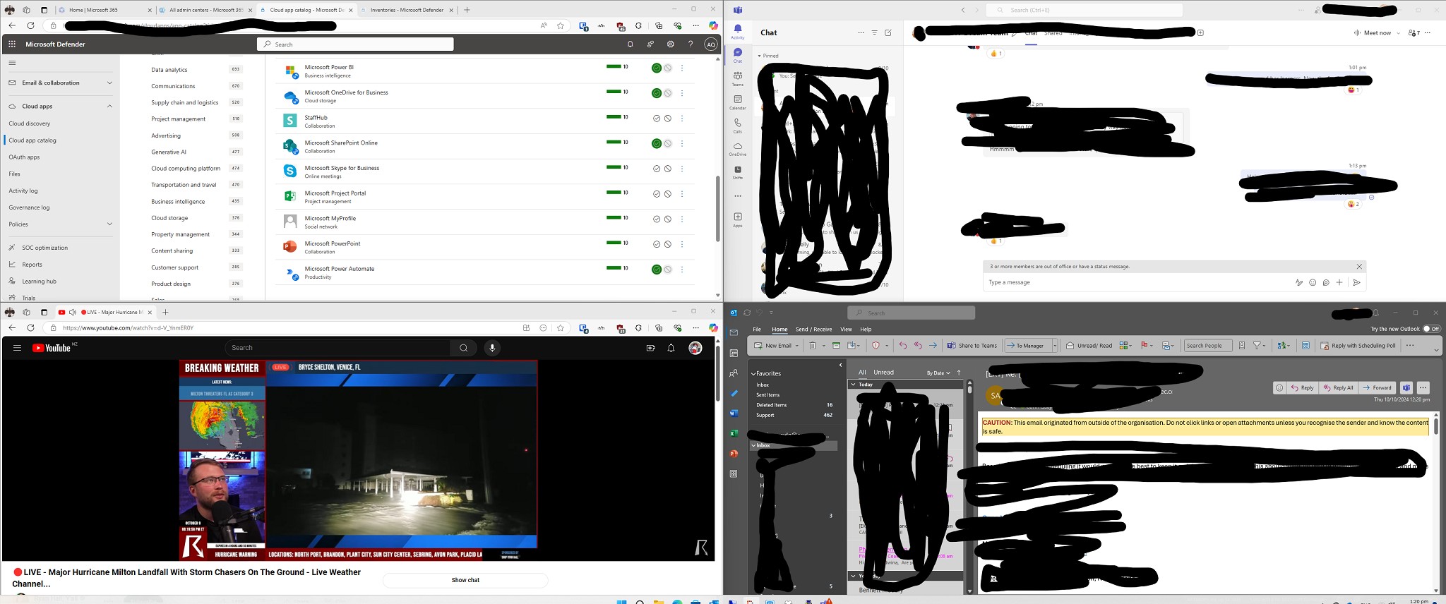
Task: Open Outlook File menu
Action: [x=756, y=330]
